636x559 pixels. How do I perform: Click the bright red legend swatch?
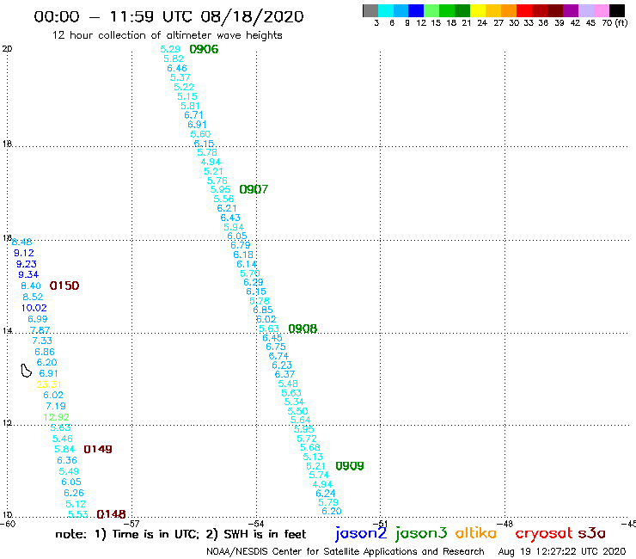pyautogui.click(x=524, y=10)
